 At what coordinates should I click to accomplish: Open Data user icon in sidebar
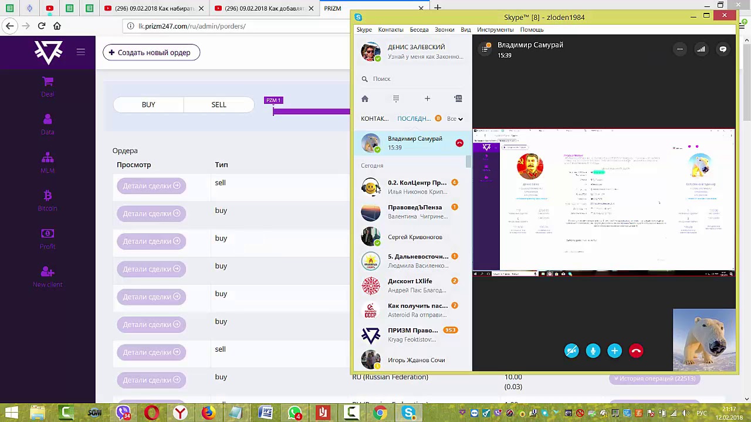[48, 120]
